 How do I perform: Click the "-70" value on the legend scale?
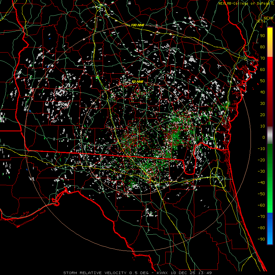[x=261, y=217]
